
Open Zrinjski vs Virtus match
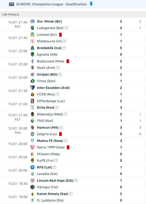73,78
